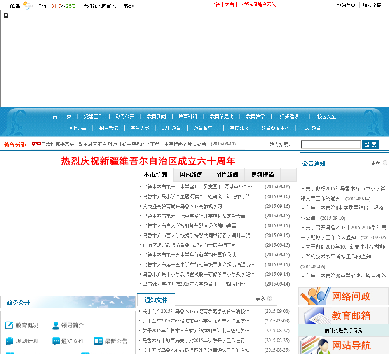Open news 乌鲁木齐市第十三中学召开"毋忘国耻 圆梦中华"
The image size is (389, 354).
(197, 187)
